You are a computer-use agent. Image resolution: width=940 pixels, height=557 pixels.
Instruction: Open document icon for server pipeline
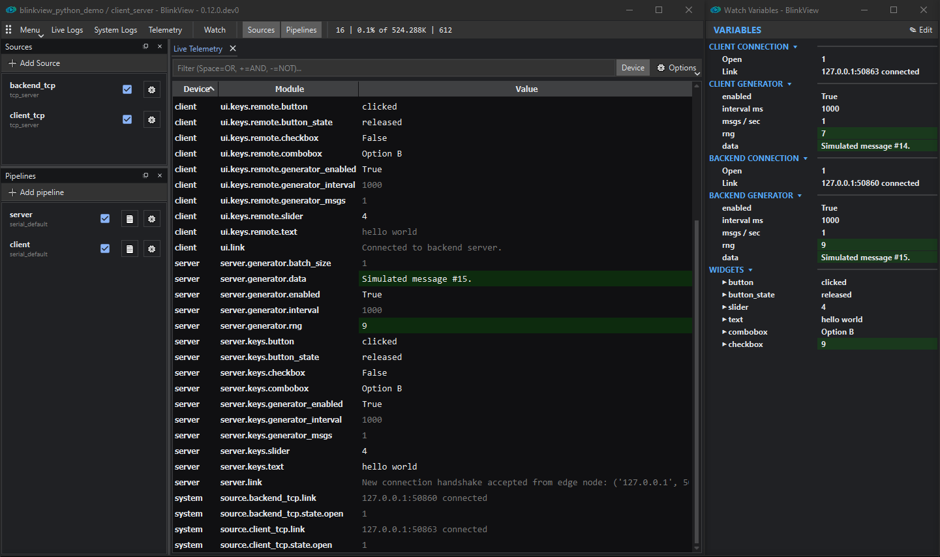[x=130, y=219]
